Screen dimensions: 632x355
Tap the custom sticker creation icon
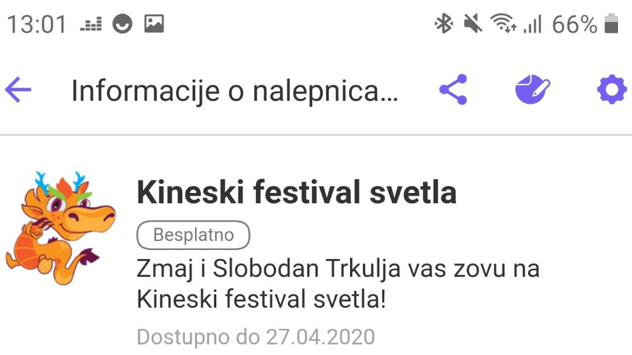click(x=532, y=89)
